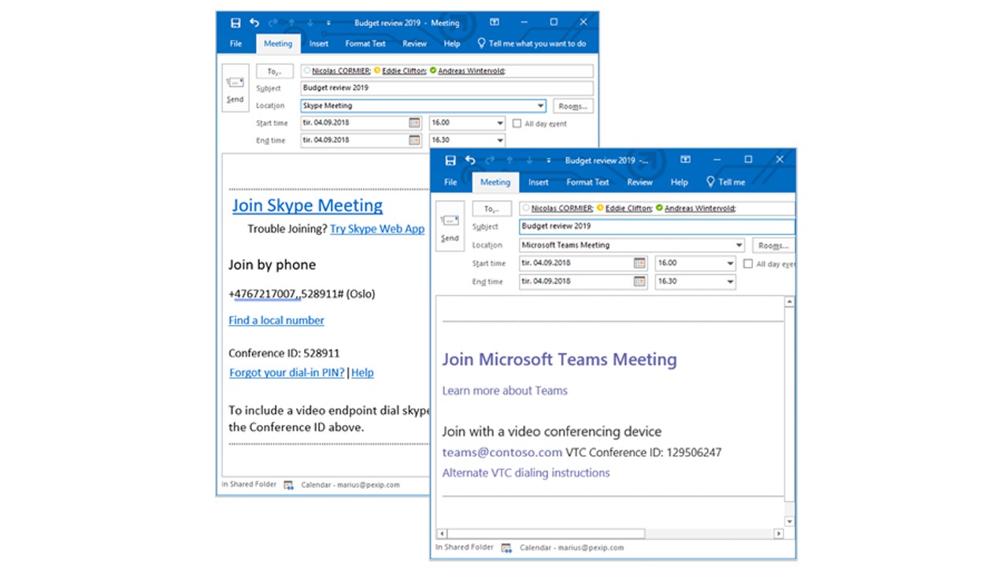Open File tab in Teams meeting window
This screenshot has height=567, width=1008.
pyautogui.click(x=450, y=182)
